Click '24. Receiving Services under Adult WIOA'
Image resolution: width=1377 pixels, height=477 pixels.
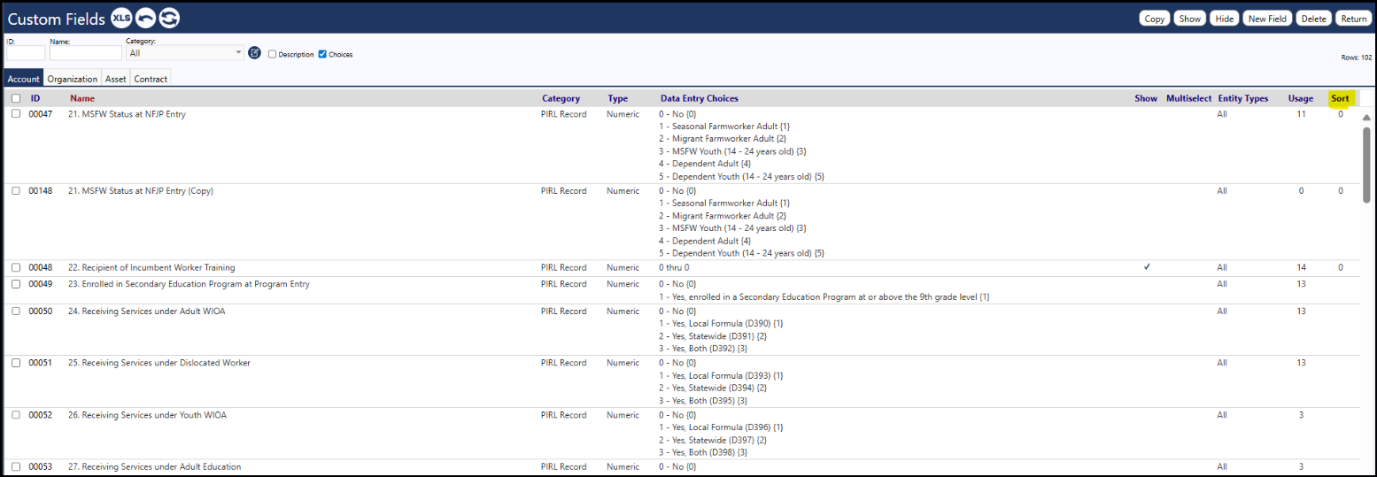coord(146,311)
